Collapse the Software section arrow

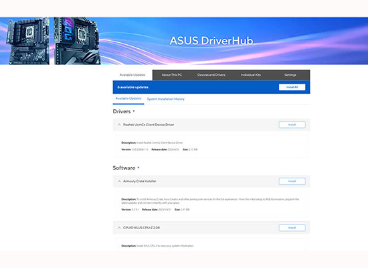[139, 168]
